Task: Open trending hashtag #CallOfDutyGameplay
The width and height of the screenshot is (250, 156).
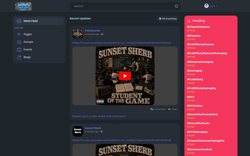Action: pos(201,88)
